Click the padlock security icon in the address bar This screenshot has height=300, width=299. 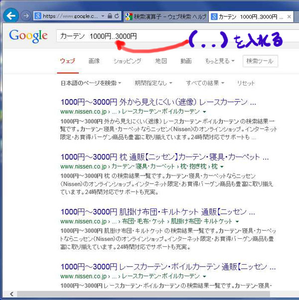click(110, 16)
